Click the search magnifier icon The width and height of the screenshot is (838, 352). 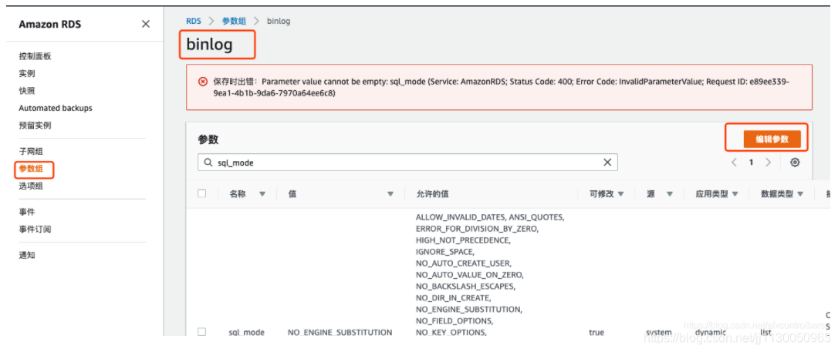(x=208, y=163)
